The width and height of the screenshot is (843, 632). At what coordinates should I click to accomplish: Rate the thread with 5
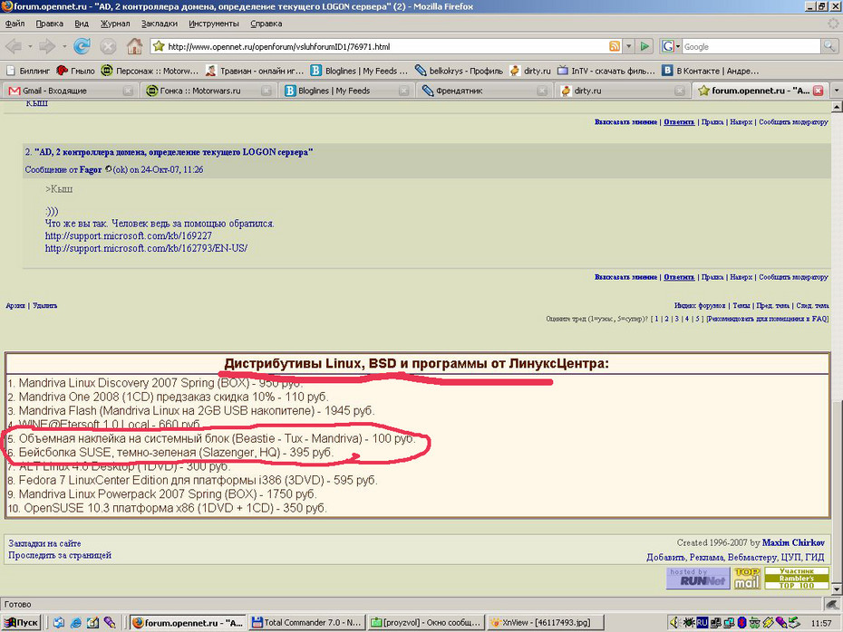pos(697,319)
